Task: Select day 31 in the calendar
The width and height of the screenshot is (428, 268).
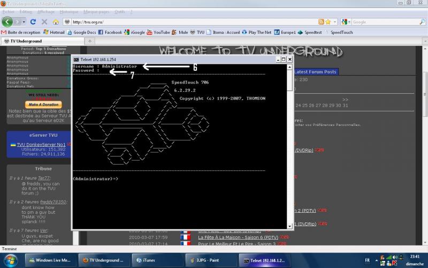Action: [345, 105]
